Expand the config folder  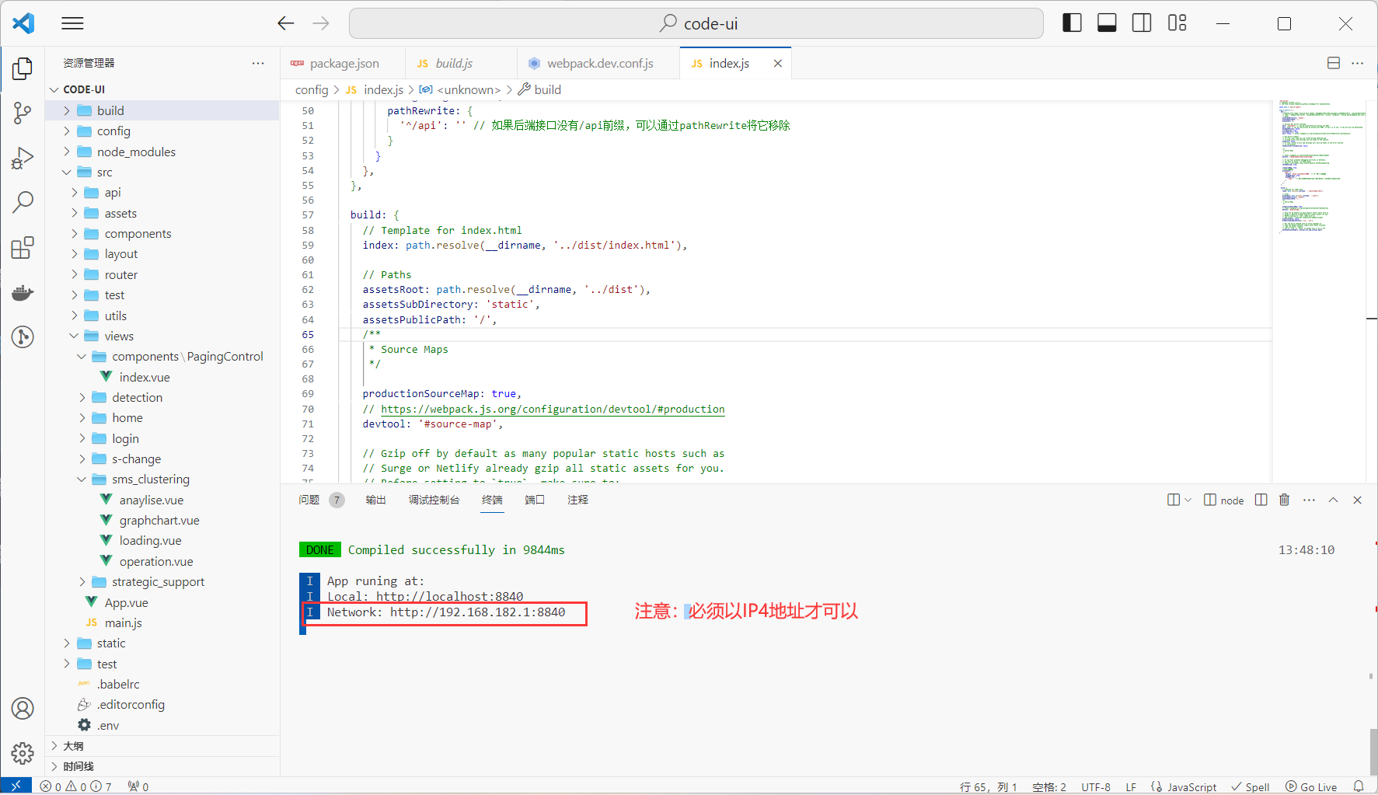point(162,131)
